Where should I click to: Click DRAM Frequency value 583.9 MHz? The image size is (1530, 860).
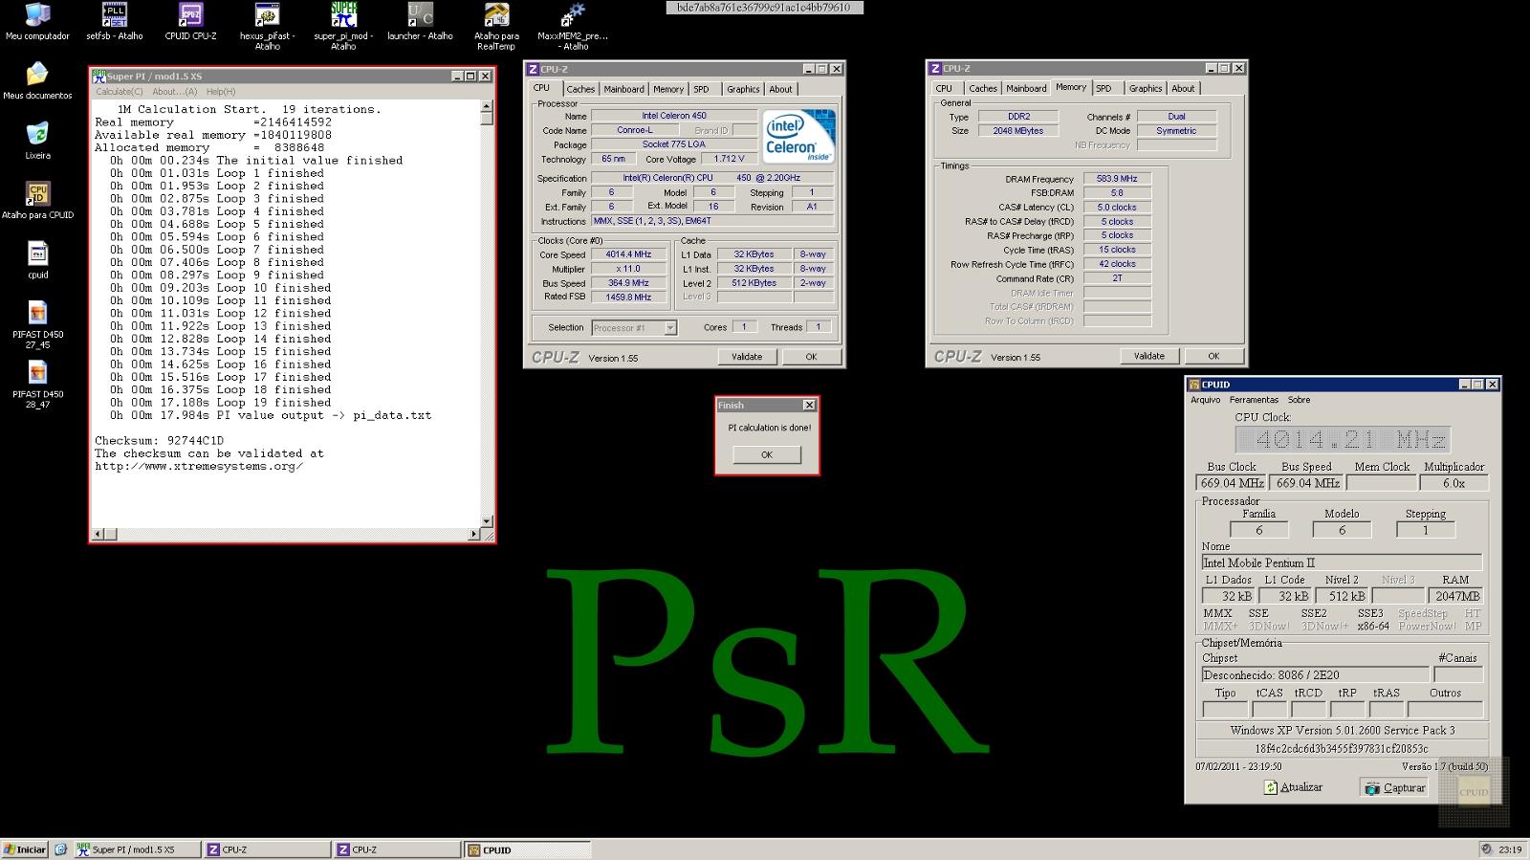point(1117,179)
